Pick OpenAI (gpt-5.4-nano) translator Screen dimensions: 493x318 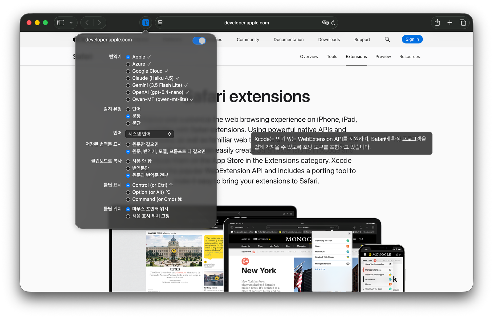(x=157, y=92)
